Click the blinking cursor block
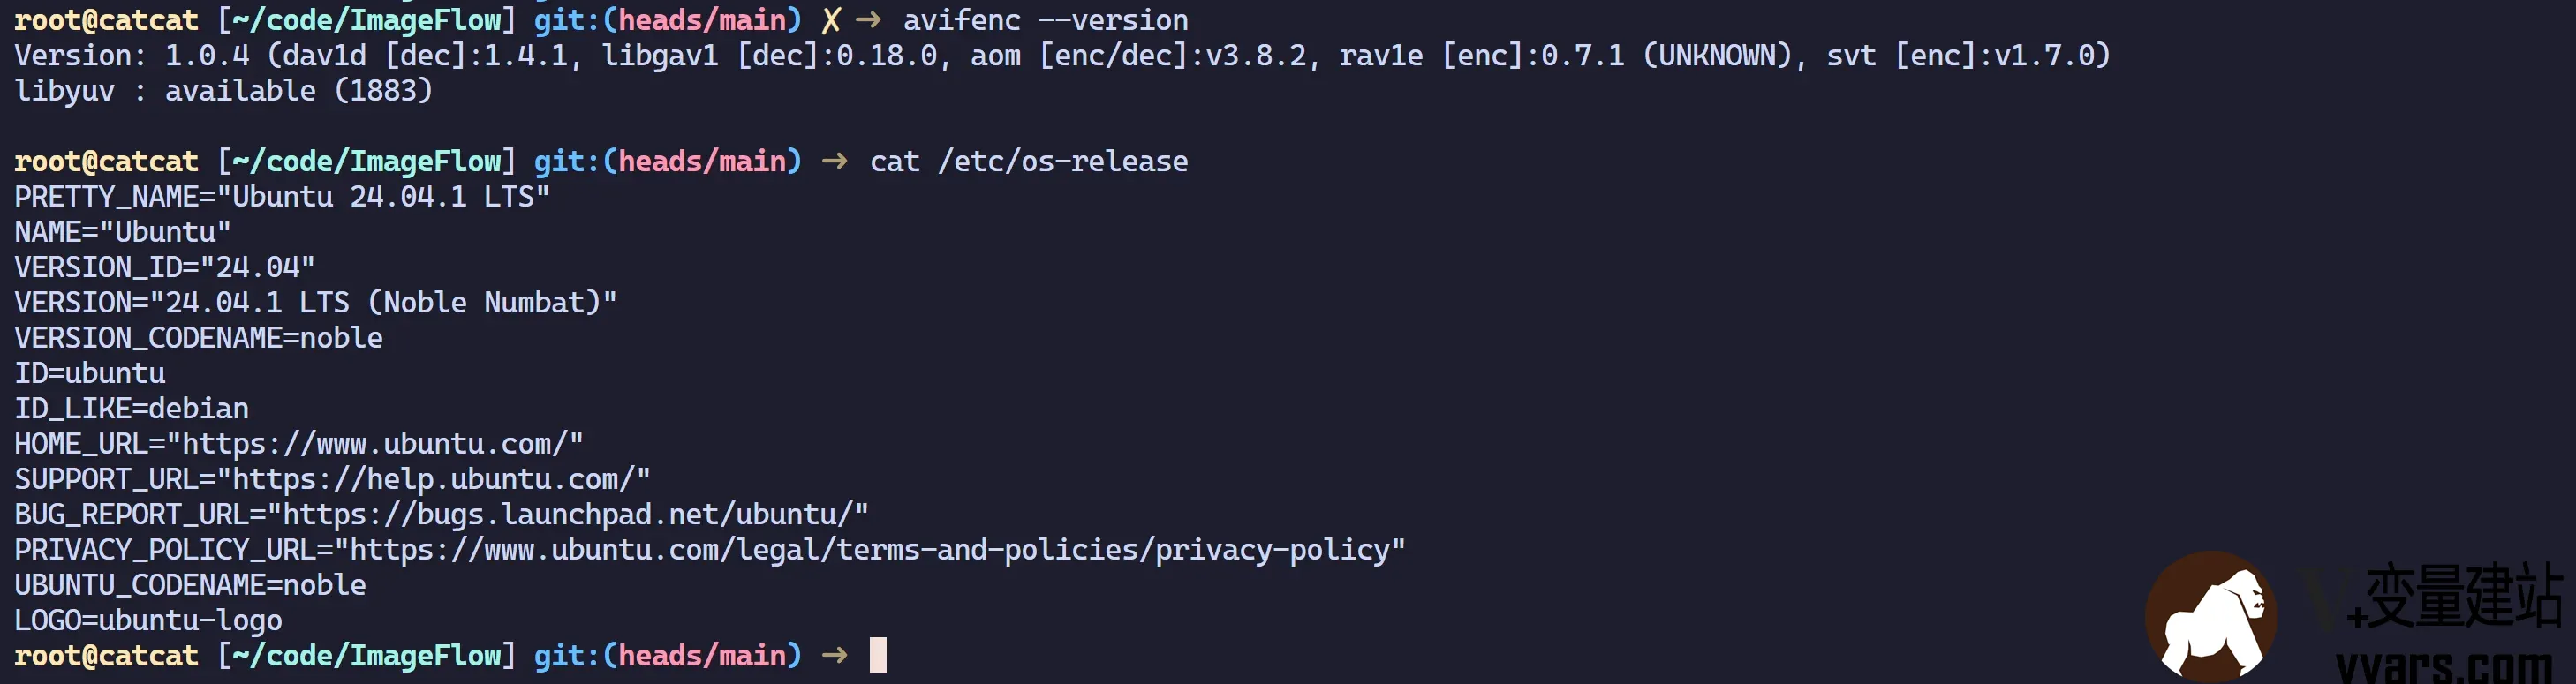The height and width of the screenshot is (684, 2576). click(878, 655)
